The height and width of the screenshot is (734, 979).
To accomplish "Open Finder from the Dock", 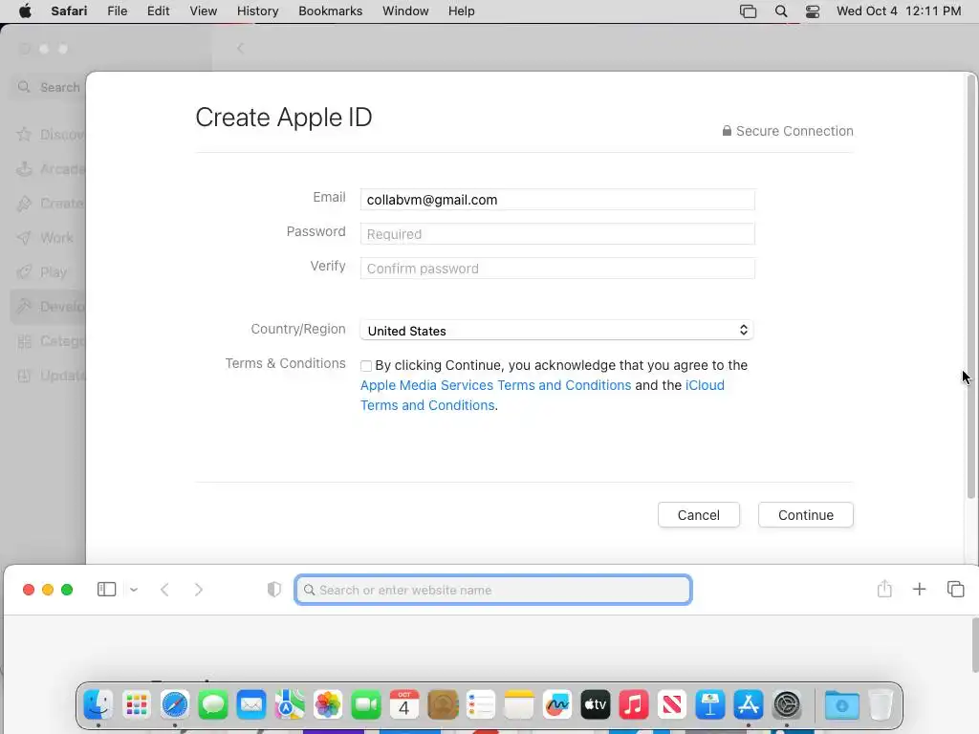I will pos(98,705).
